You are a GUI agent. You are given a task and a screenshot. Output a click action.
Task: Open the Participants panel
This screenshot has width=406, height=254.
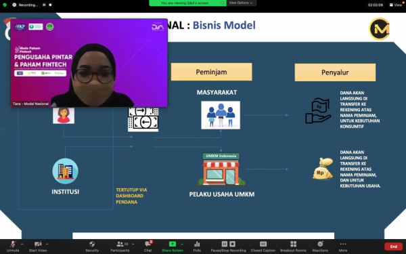point(120,247)
